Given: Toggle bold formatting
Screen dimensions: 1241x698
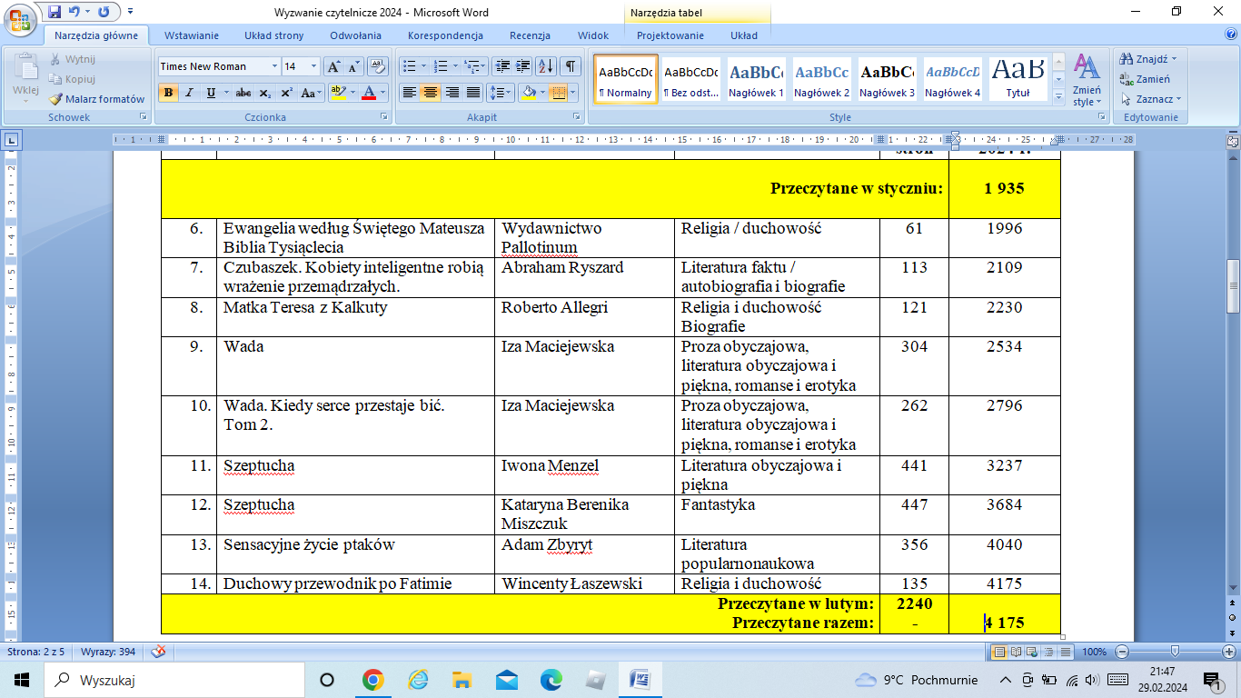Looking at the screenshot, I should point(168,93).
